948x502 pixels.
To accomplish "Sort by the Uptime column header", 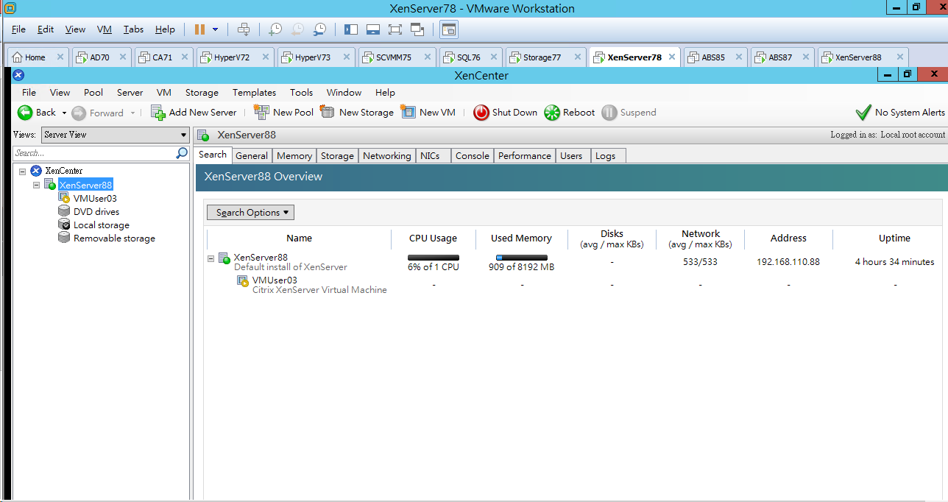I will point(894,238).
